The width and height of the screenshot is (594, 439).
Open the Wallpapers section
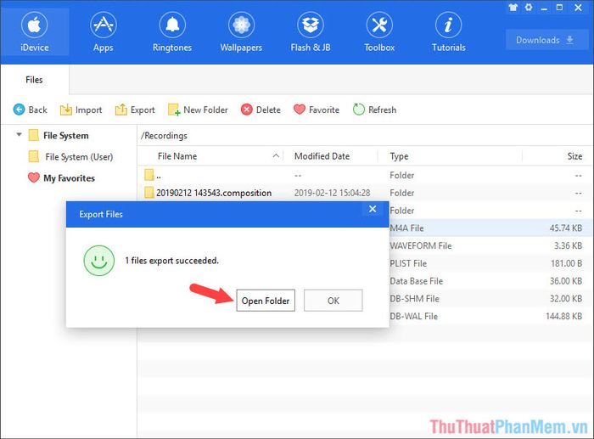tap(241, 32)
